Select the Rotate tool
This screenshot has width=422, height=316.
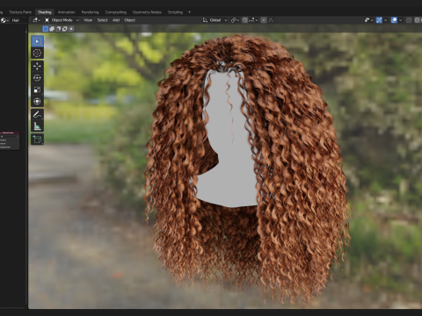[37, 78]
